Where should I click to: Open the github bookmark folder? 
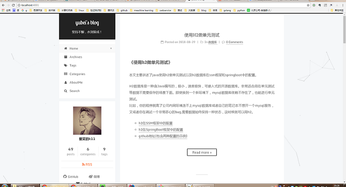pyautogui.click(x=122, y=10)
